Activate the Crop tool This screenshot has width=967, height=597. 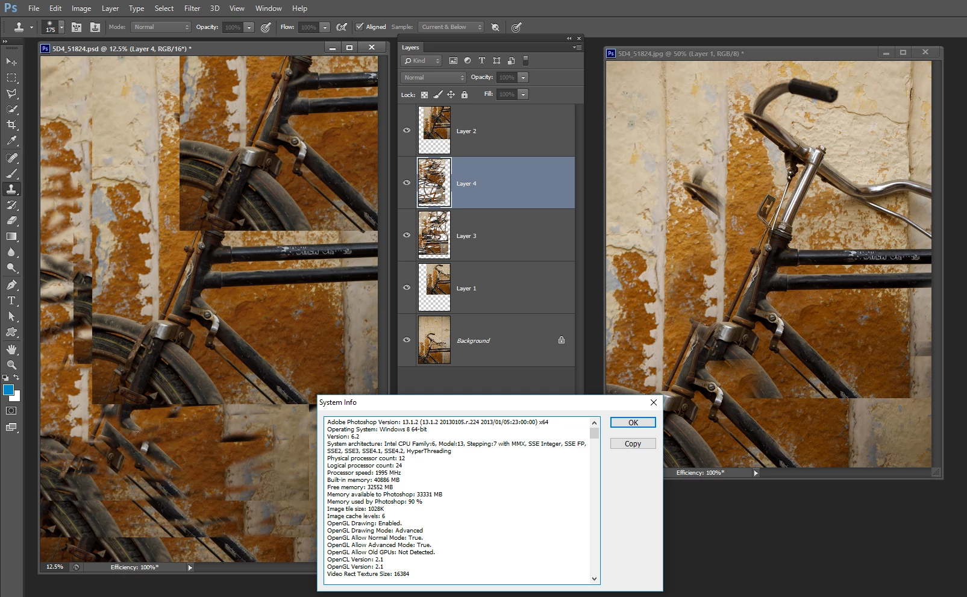pos(11,125)
